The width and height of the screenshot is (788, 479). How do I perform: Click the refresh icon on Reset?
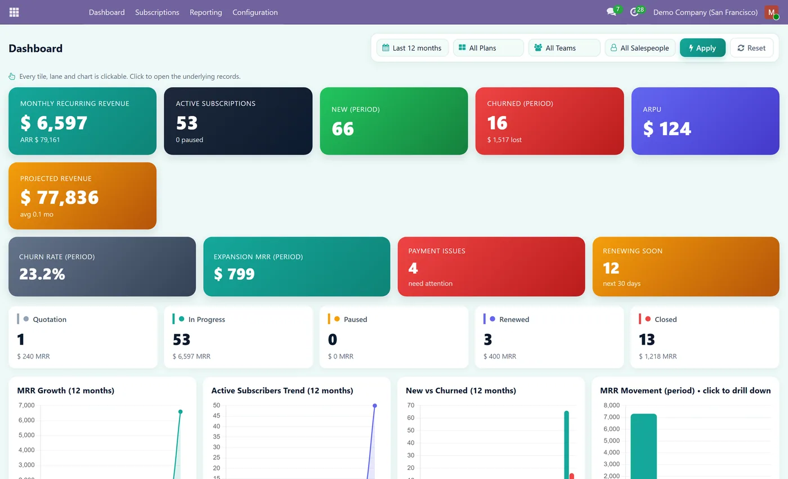[x=741, y=48]
